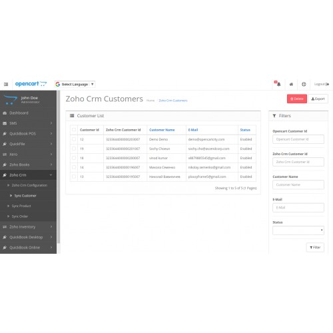The image size is (333, 333).
Task: Click the Zoho Crm Customers breadcrumb link
Action: click(173, 101)
